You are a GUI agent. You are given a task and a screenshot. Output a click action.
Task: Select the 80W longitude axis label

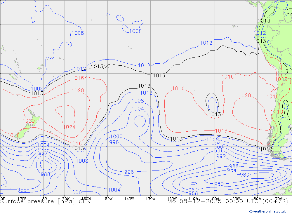tap(258, 199)
